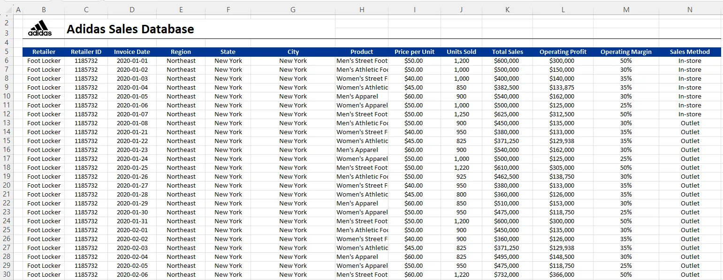Select Northeast region in row 15
The image size is (723, 280).
point(181,141)
